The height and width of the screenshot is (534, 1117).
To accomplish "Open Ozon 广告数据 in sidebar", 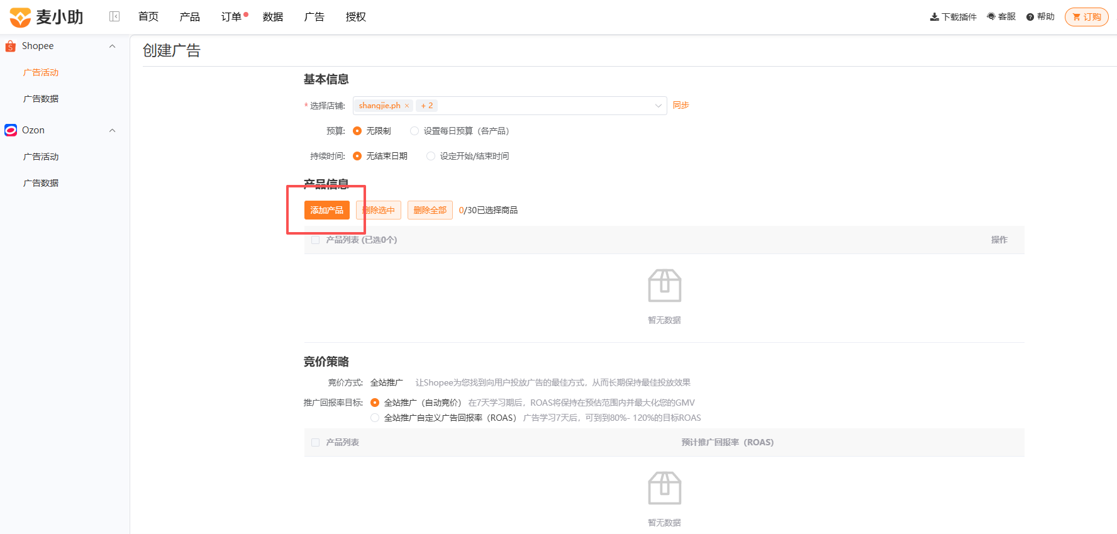I will coord(41,183).
